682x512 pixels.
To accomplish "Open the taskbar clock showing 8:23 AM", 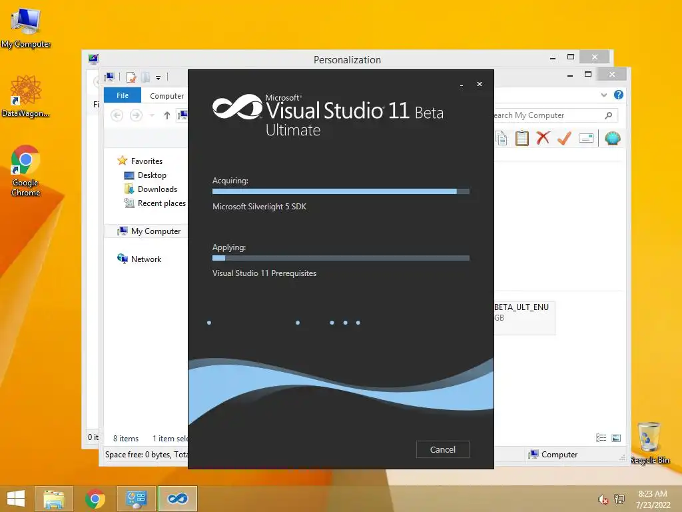I will click(x=653, y=499).
